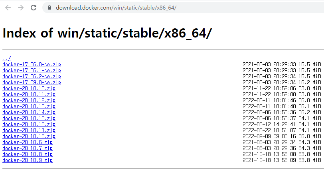Download docker-17.09.0-ce.zip
Screen dimensions: 324x174
pyautogui.click(x=32, y=83)
